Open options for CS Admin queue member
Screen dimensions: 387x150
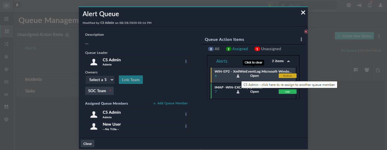click(186, 114)
